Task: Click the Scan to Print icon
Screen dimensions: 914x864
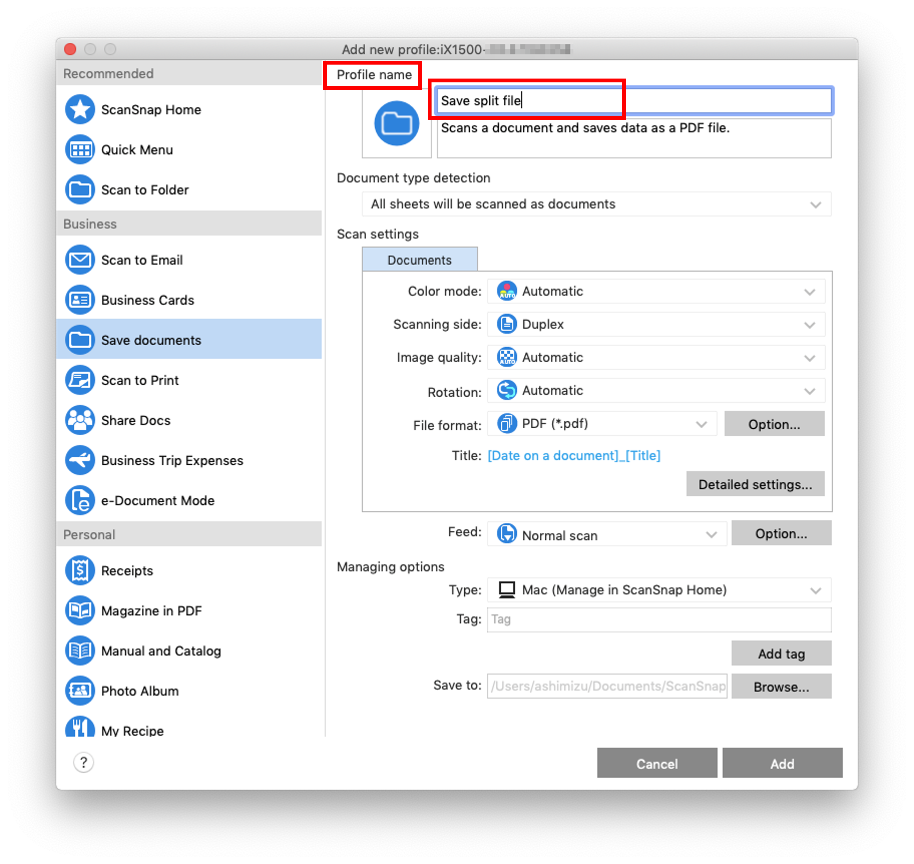Action: (x=81, y=378)
